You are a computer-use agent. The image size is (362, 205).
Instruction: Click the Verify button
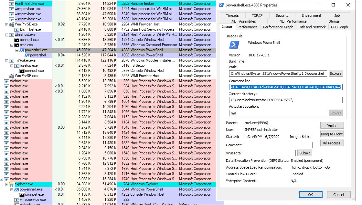pos(332,125)
